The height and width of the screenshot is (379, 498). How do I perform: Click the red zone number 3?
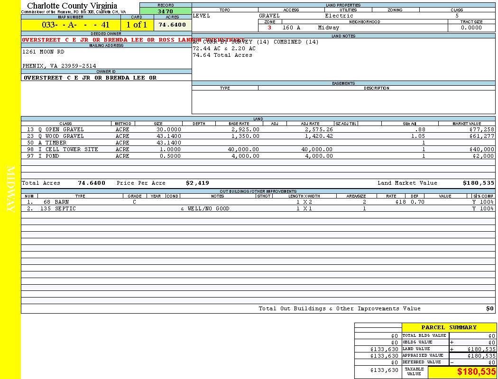269,27
